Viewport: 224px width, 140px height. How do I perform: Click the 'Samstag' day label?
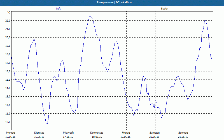click(x=155, y=133)
